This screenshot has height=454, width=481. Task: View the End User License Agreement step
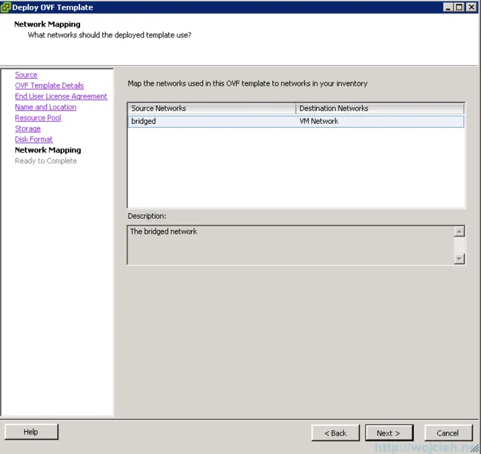(x=61, y=96)
